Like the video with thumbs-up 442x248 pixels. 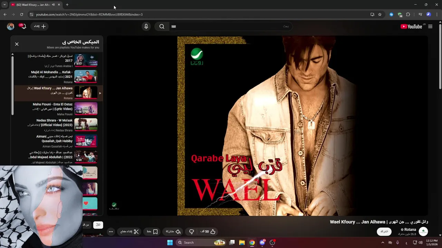pyautogui.click(x=208, y=231)
